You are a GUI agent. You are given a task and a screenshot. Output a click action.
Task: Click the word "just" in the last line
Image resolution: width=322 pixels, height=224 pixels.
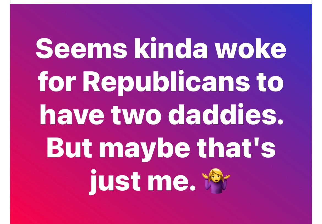[x=114, y=181]
